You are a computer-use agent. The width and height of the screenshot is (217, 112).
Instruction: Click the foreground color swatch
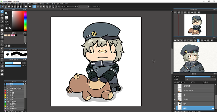[6, 13]
